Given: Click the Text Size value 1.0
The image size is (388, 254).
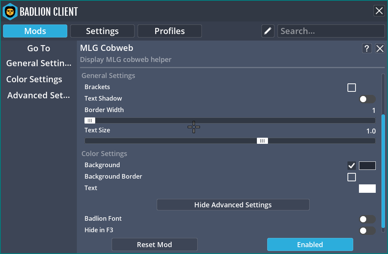Looking at the screenshot, I should click(371, 131).
